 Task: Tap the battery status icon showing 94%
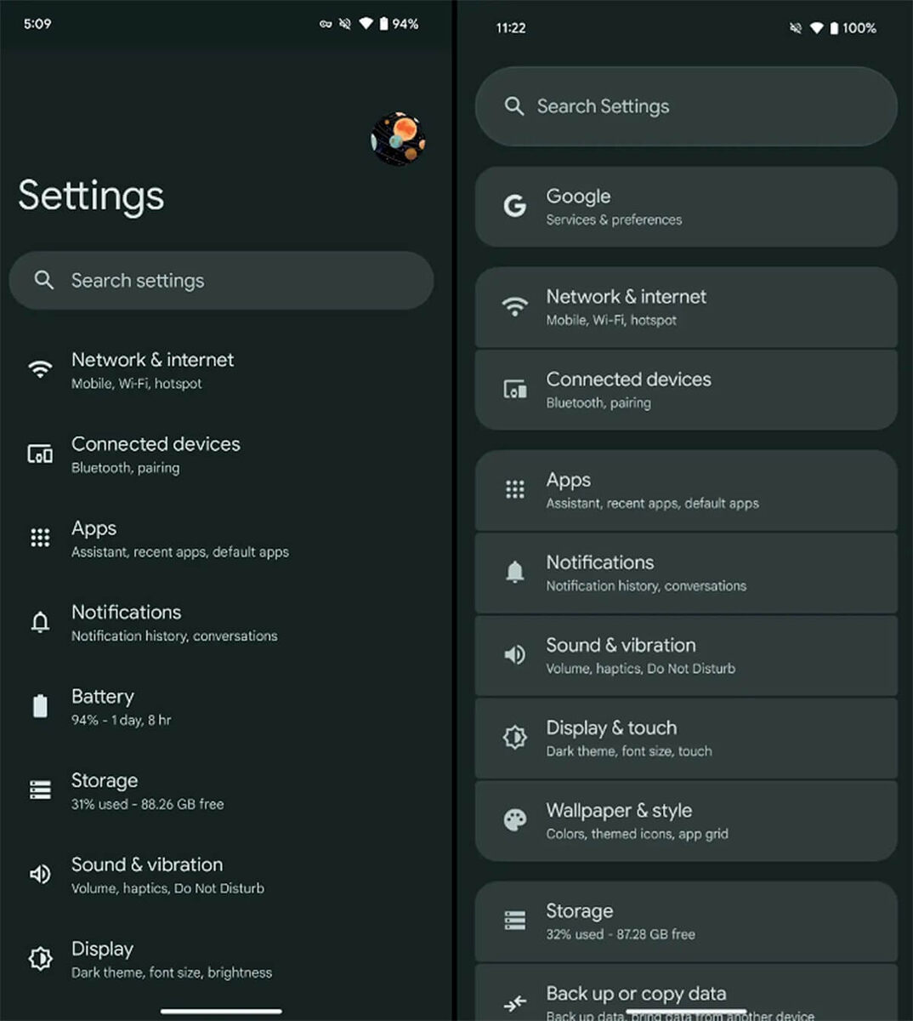[383, 24]
